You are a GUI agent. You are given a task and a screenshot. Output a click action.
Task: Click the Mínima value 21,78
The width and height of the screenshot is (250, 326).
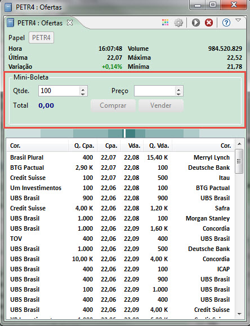(234, 67)
